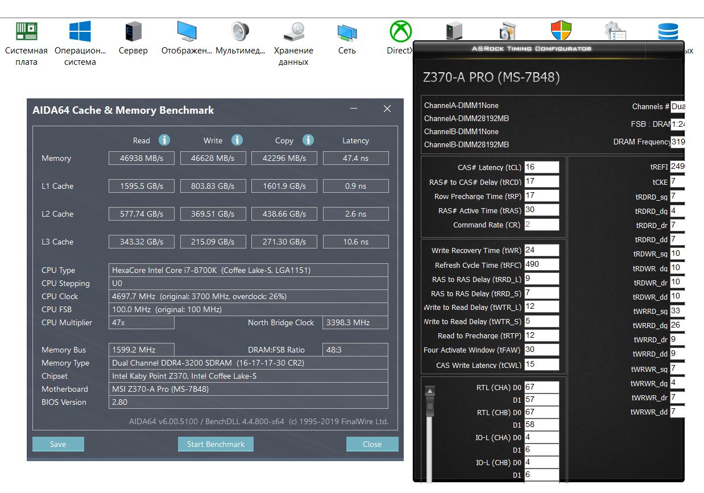Open the Сервер icon
The width and height of the screenshot is (704, 493).
click(x=133, y=31)
